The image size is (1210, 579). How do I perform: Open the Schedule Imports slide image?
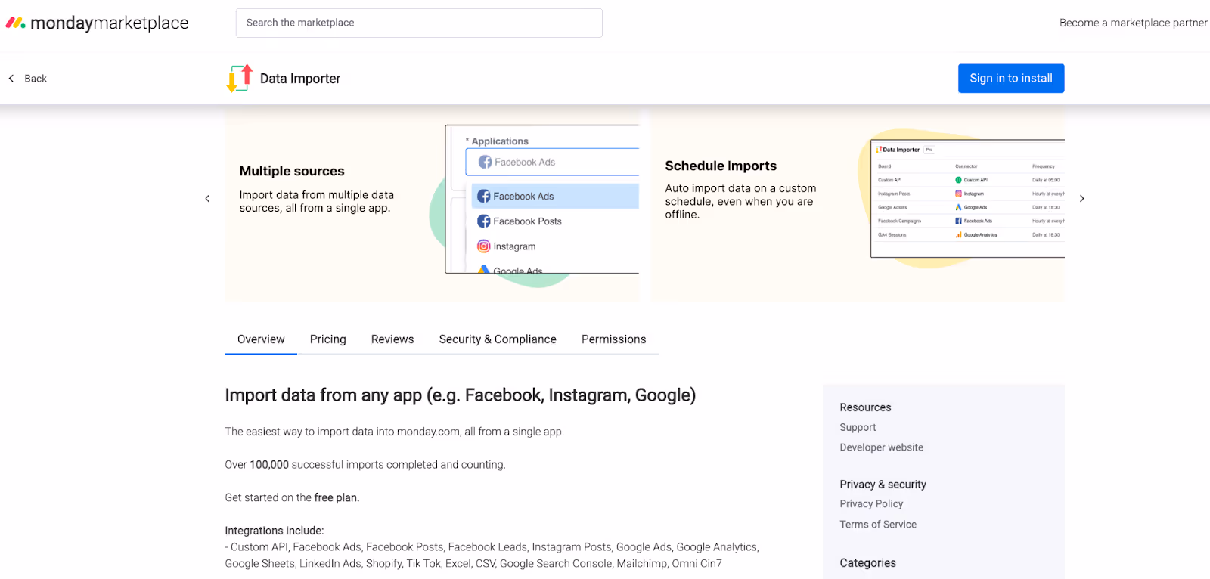[858, 204]
